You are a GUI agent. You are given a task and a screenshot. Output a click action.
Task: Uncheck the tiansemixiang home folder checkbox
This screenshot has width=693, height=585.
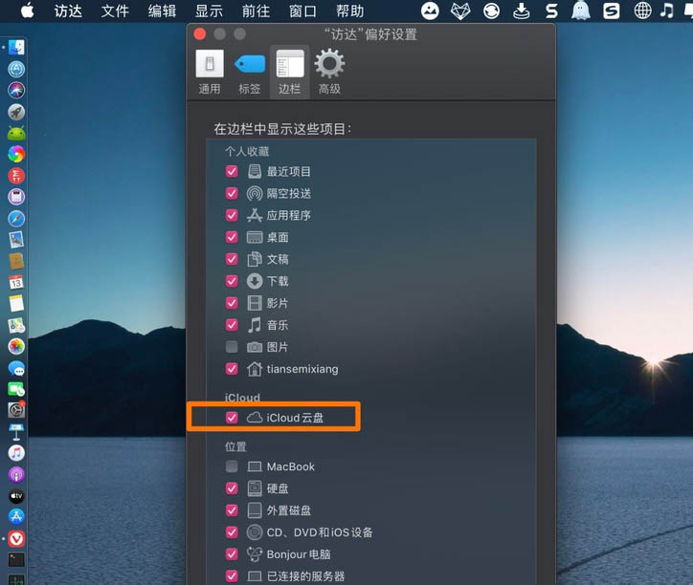(232, 369)
